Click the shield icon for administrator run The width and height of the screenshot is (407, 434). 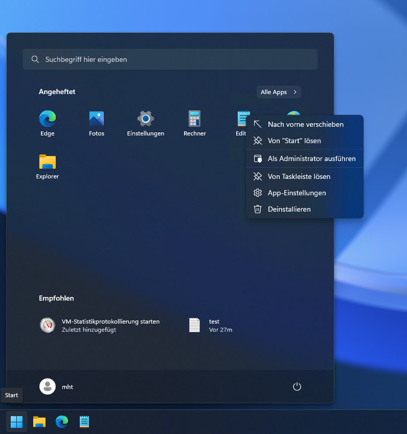pyautogui.click(x=258, y=158)
